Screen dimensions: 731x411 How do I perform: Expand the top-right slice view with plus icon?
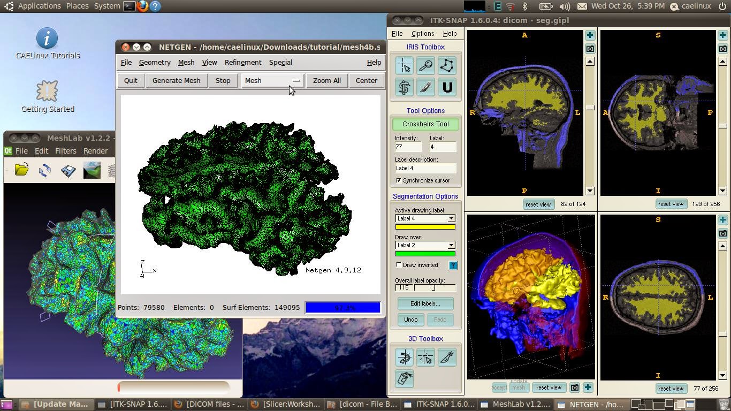point(722,35)
